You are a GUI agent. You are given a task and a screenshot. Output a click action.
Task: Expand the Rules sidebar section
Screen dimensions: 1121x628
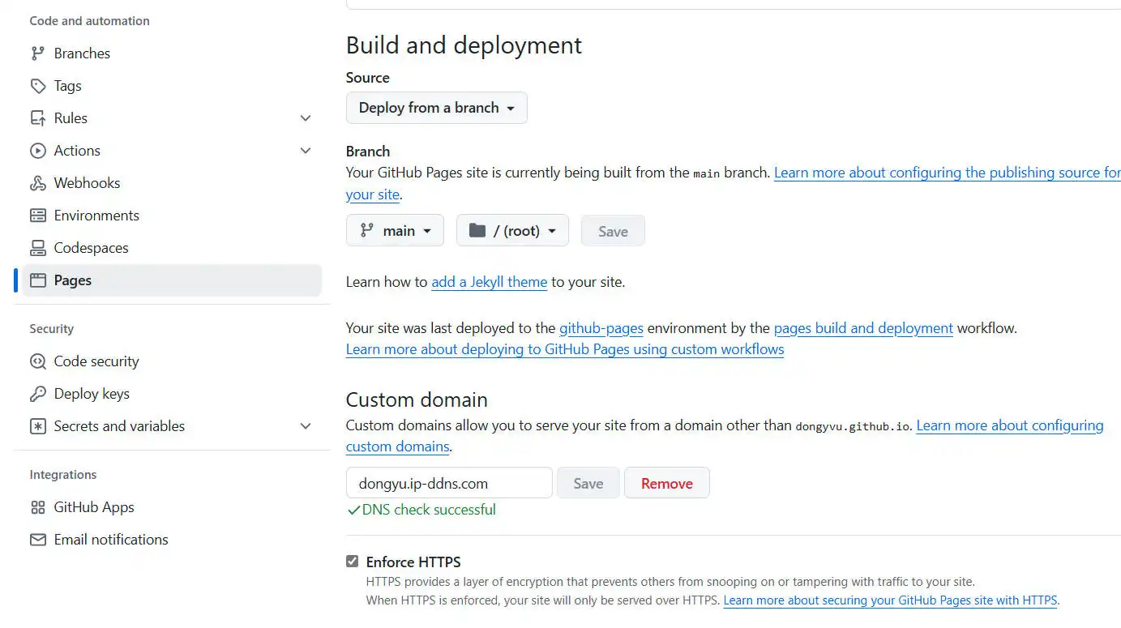[x=306, y=118]
